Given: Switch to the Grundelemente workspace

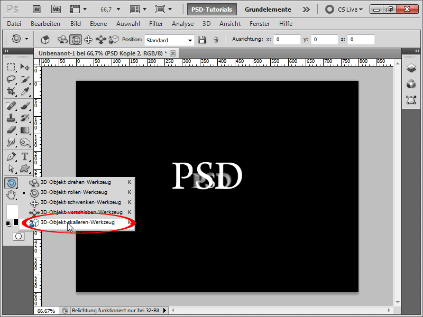Looking at the screenshot, I should (x=268, y=10).
